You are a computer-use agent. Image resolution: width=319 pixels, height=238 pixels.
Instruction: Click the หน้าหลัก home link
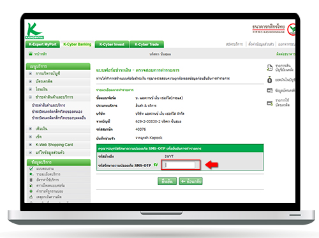click(x=41, y=54)
